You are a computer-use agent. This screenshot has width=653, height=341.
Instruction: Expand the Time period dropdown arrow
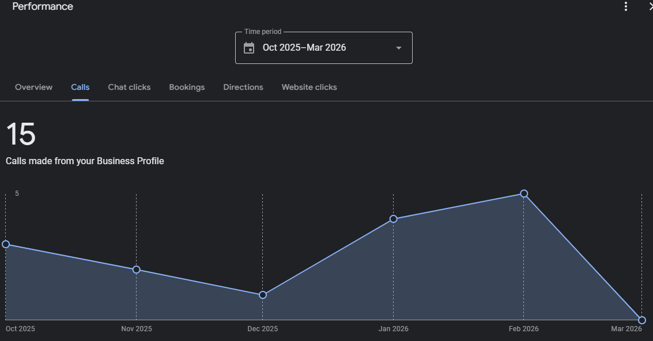[398, 48]
